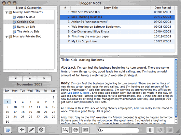Click the magnifying glass preview button
The image size is (181, 135).
(x=66, y=130)
